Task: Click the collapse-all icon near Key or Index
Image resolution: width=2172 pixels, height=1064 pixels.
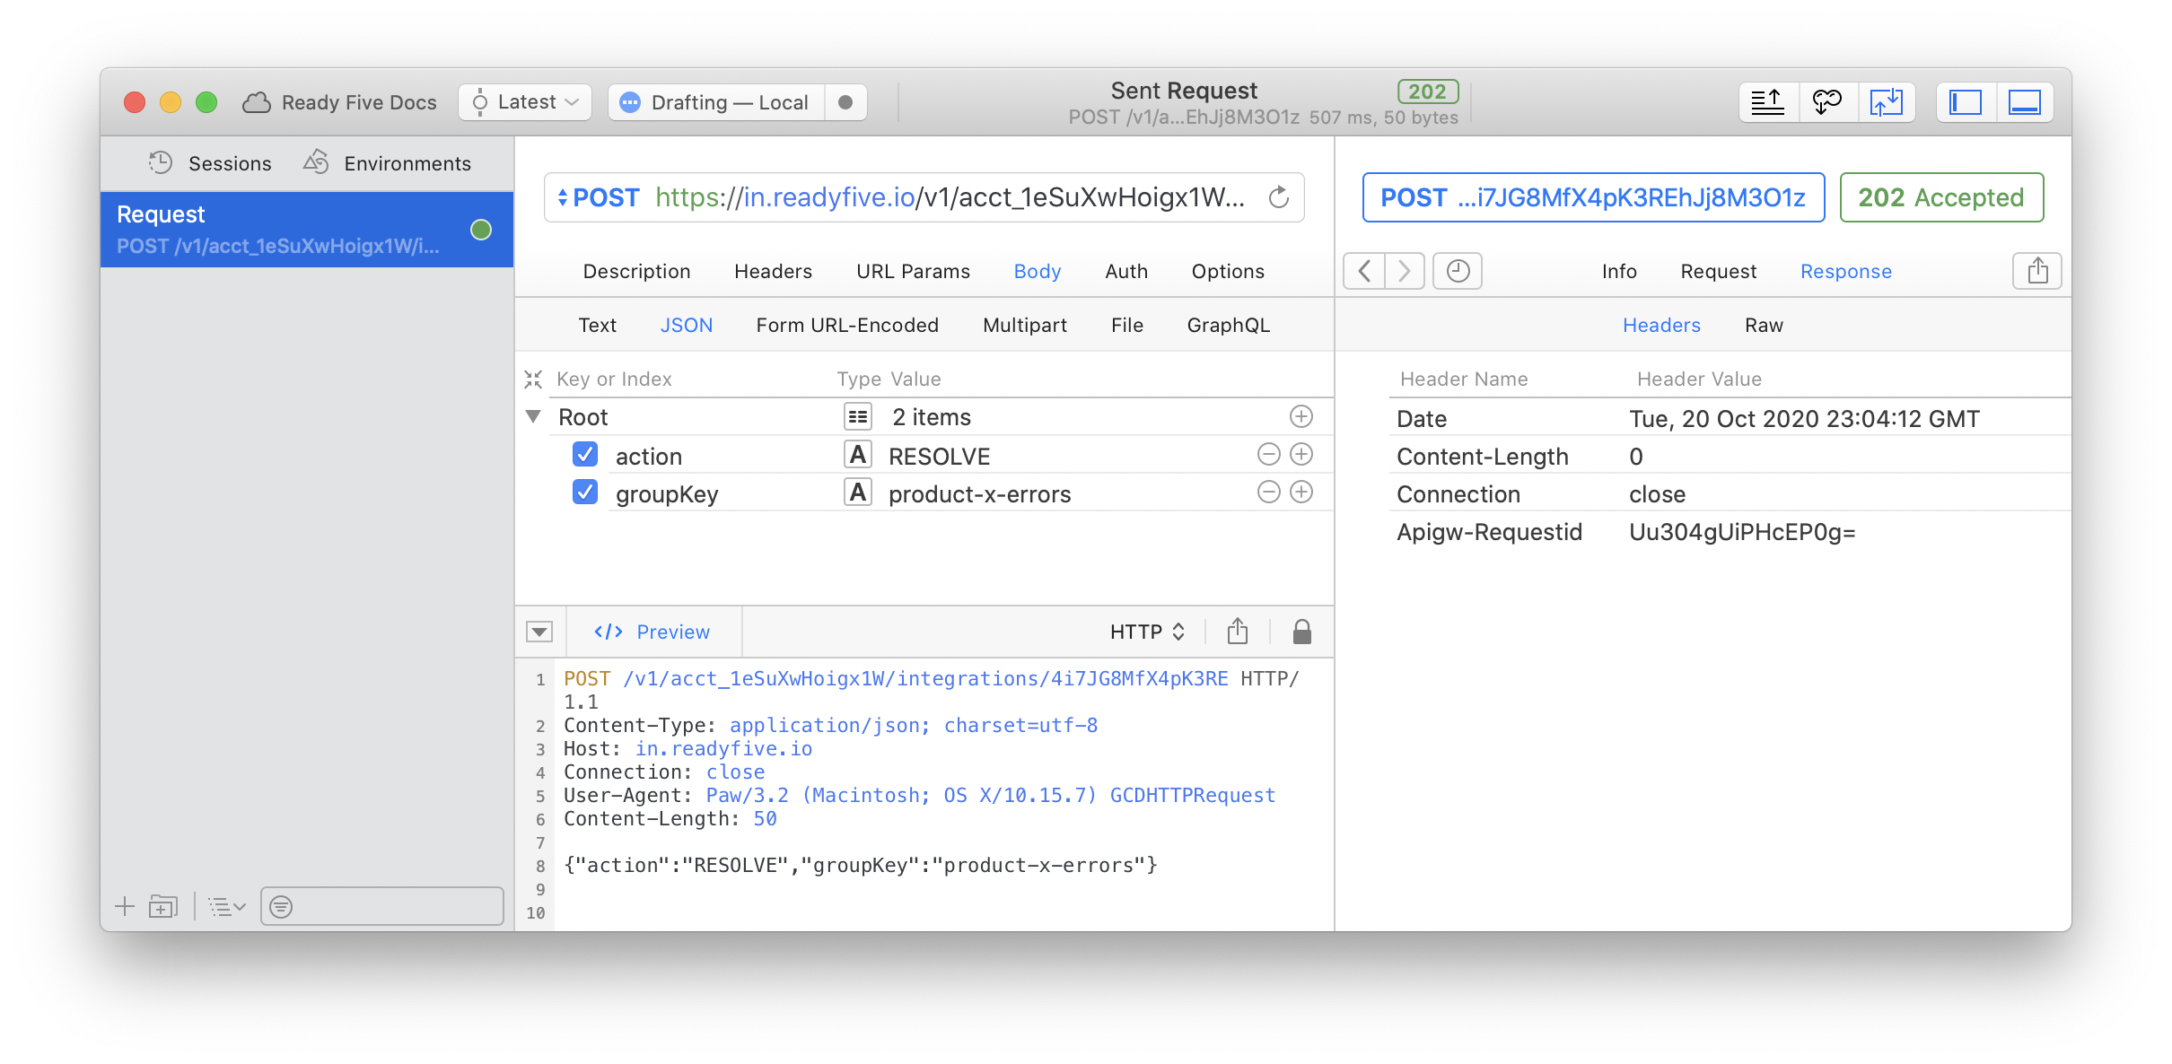Action: [533, 379]
